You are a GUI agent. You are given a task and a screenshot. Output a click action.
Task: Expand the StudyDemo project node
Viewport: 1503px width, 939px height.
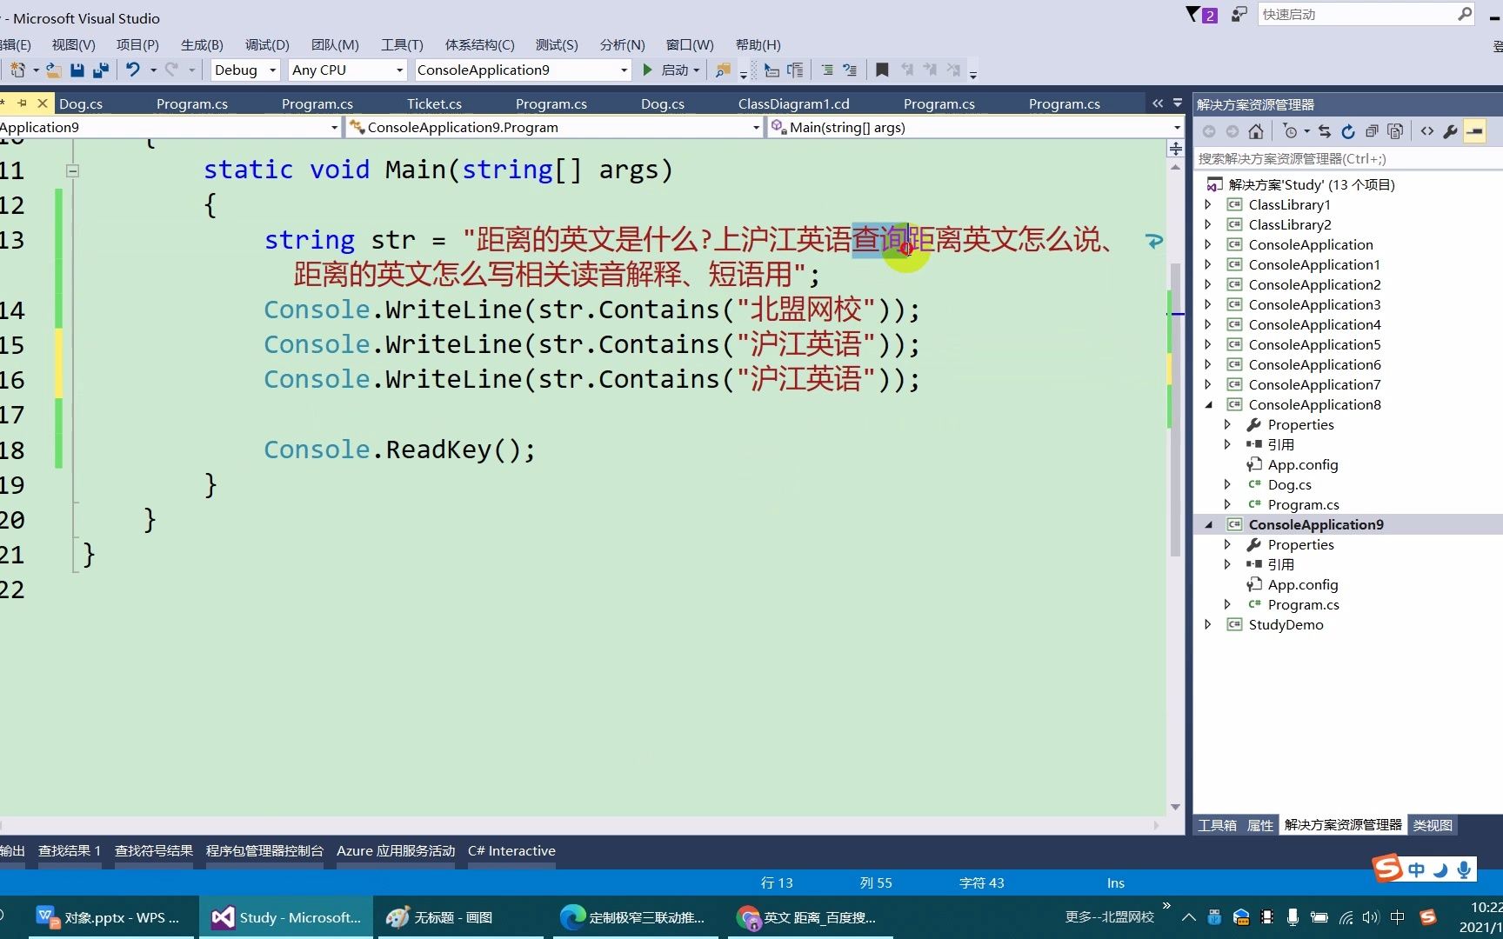point(1208,624)
